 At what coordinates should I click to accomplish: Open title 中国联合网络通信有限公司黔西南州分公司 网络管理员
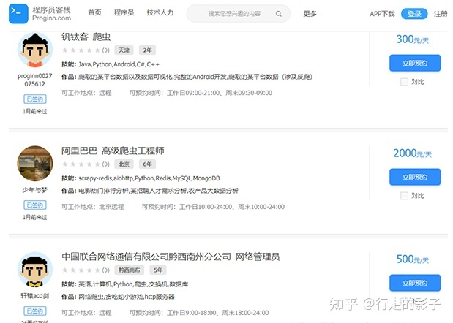[x=171, y=256]
